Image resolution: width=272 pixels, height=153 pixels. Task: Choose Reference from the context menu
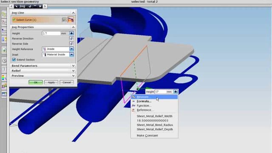154,110
